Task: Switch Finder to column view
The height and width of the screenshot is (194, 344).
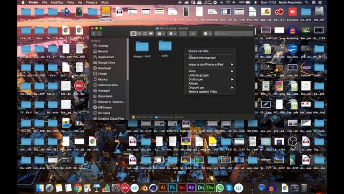Action: (x=145, y=33)
